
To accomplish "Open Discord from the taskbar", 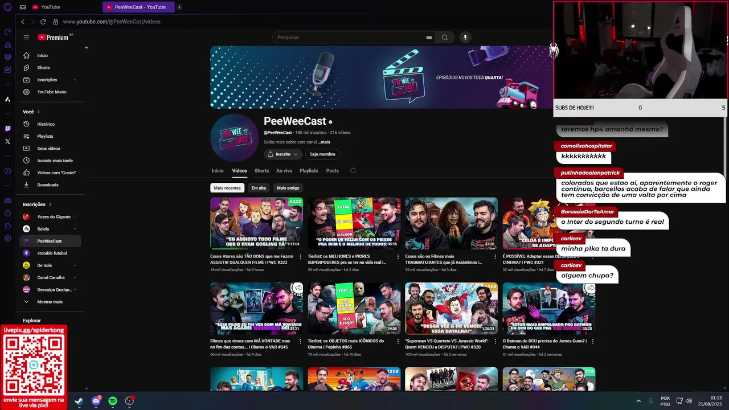I will 96,401.
